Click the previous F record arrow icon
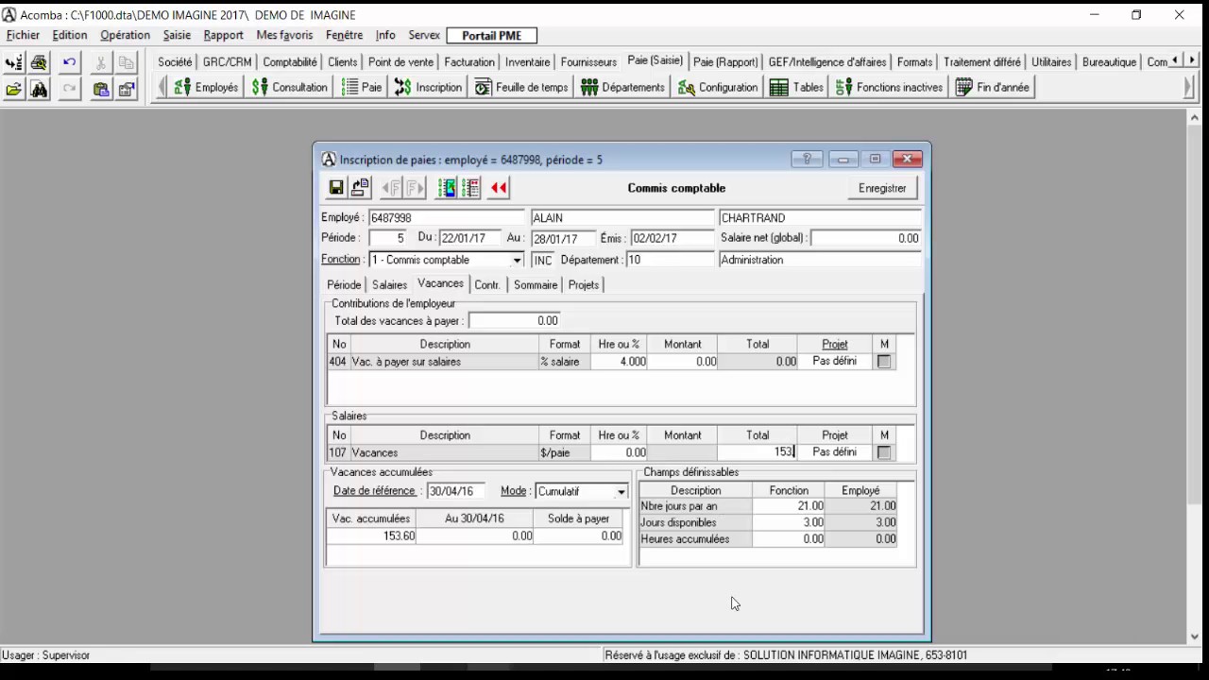The image size is (1209, 680). pos(391,188)
